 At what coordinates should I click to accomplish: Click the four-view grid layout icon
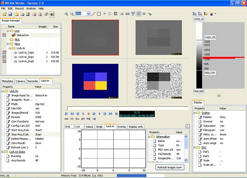point(139,14)
